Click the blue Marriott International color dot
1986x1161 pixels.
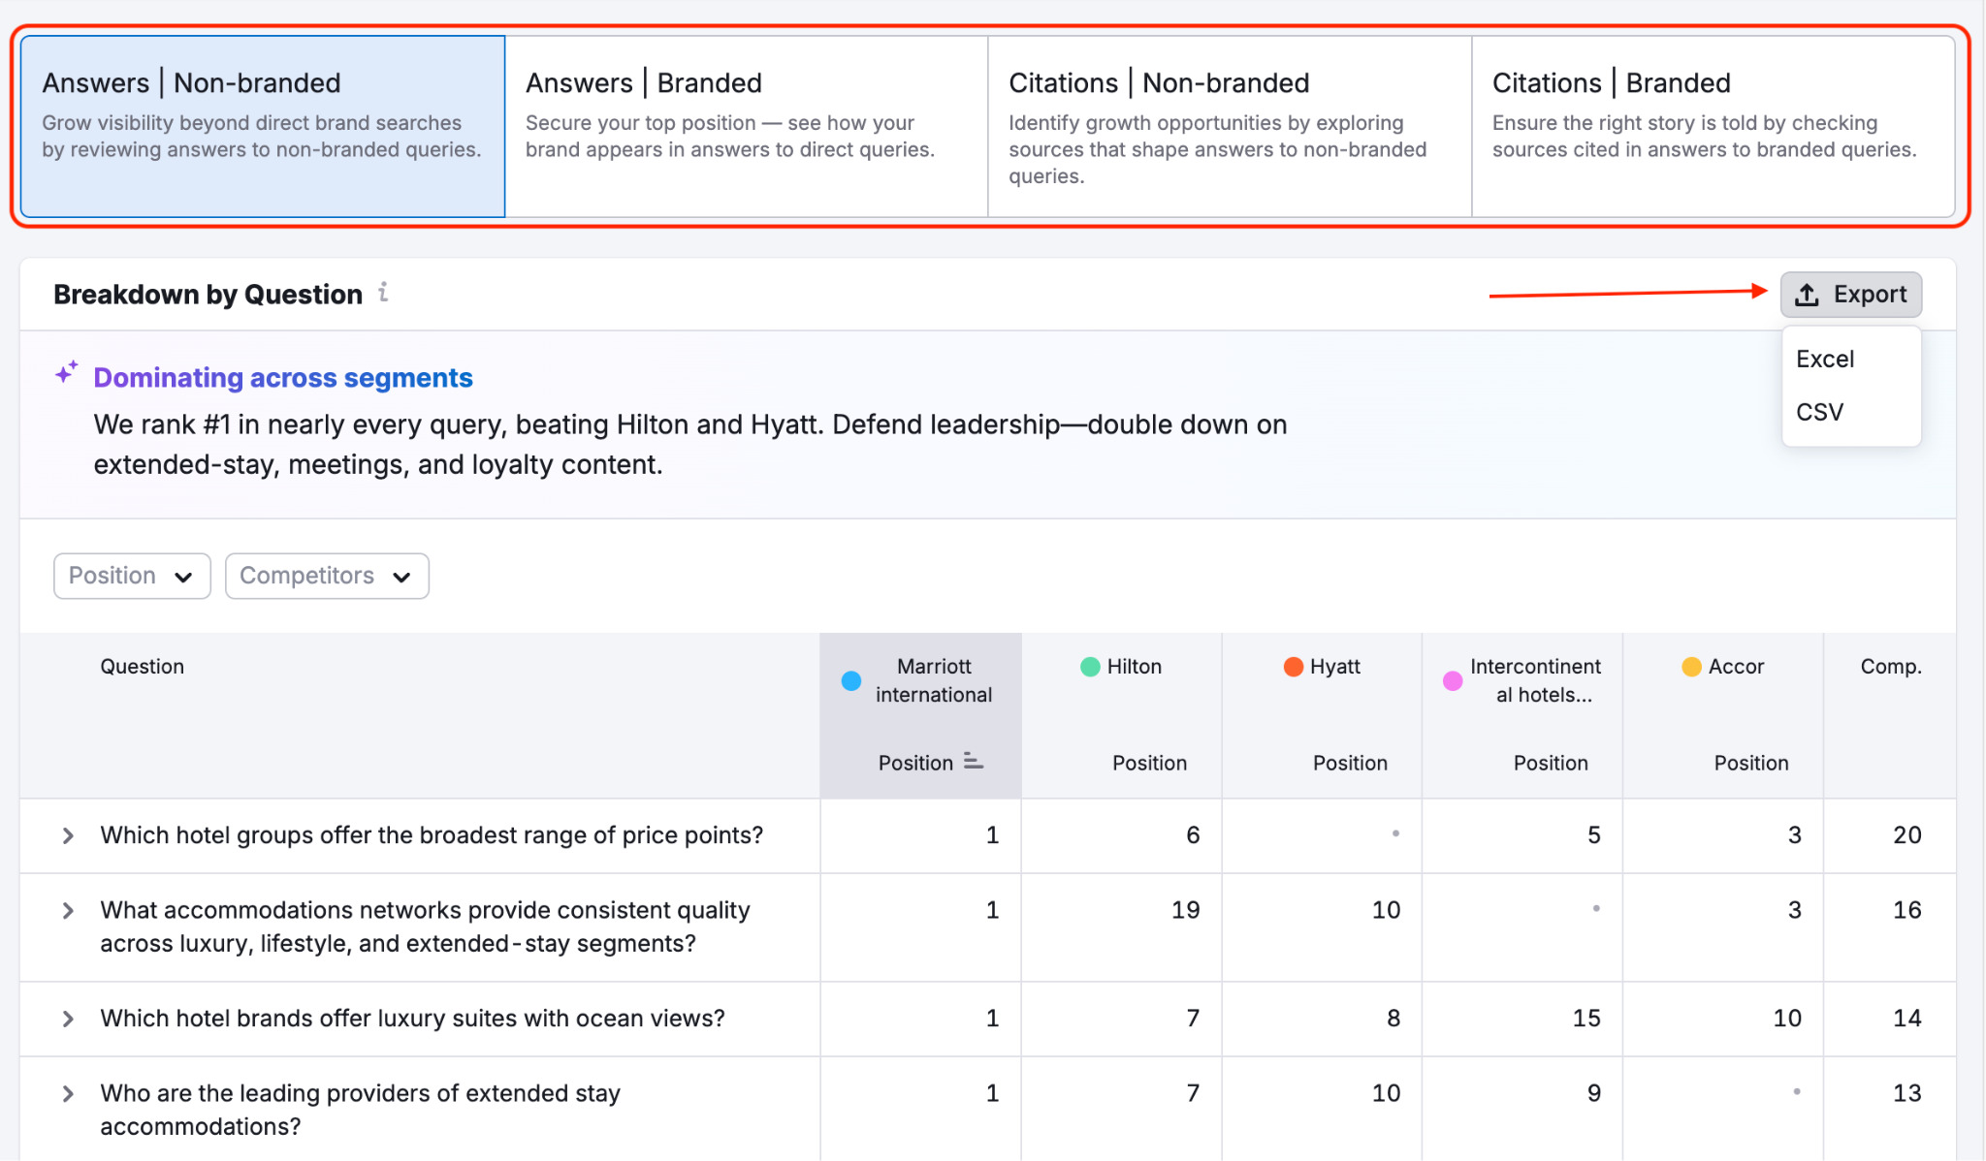point(850,680)
